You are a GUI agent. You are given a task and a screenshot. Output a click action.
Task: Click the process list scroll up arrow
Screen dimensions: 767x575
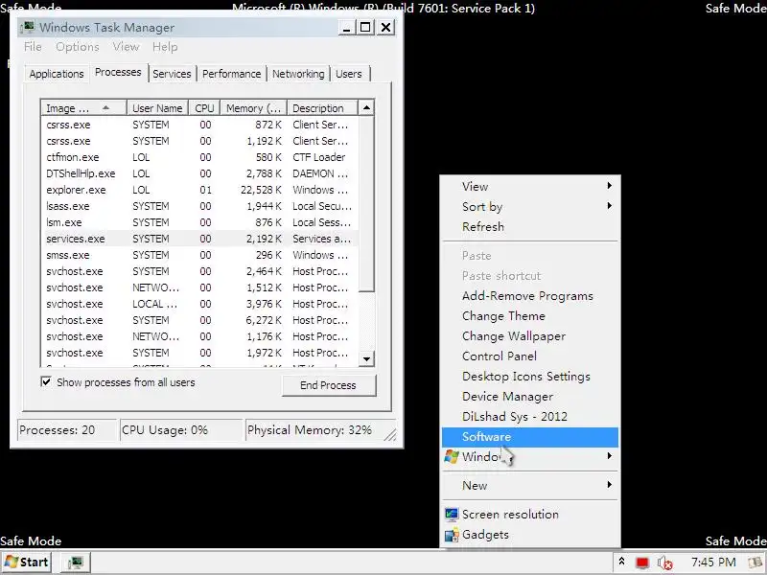[x=366, y=108]
